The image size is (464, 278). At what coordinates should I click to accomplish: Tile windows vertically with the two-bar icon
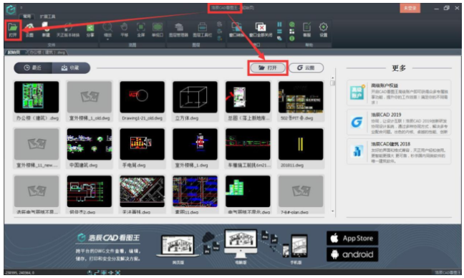coord(279,24)
